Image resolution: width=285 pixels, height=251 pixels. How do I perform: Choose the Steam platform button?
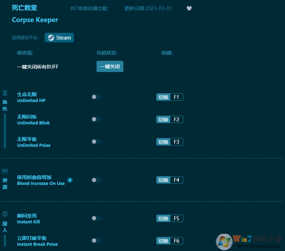(59, 38)
